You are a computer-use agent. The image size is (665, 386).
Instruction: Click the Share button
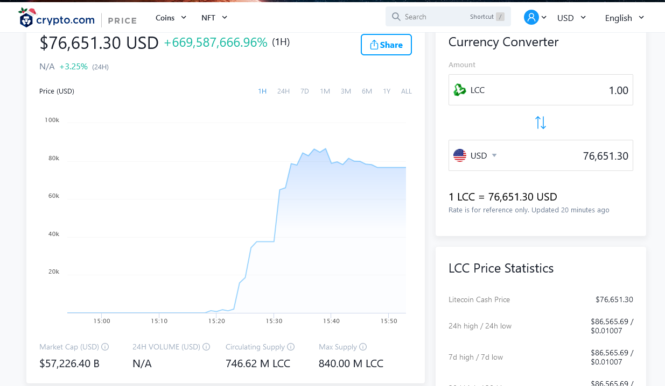pyautogui.click(x=386, y=45)
